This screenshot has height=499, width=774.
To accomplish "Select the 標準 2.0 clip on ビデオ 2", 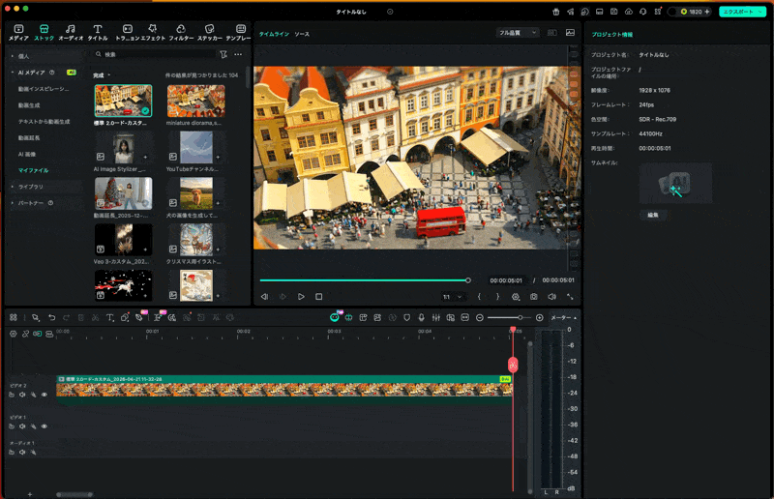I will (x=284, y=390).
